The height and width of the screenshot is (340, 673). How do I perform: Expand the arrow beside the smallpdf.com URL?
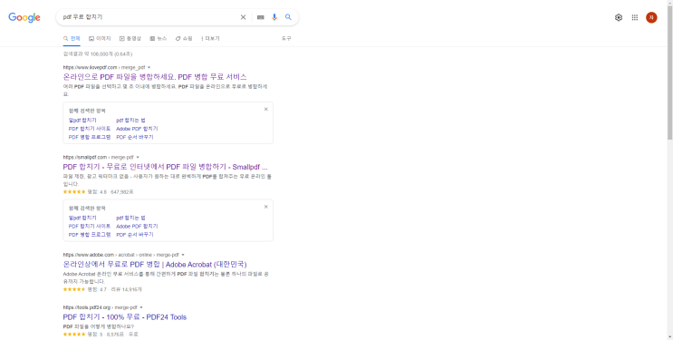click(x=138, y=158)
